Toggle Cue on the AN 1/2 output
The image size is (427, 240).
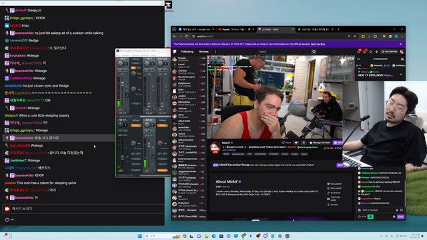tap(125, 131)
